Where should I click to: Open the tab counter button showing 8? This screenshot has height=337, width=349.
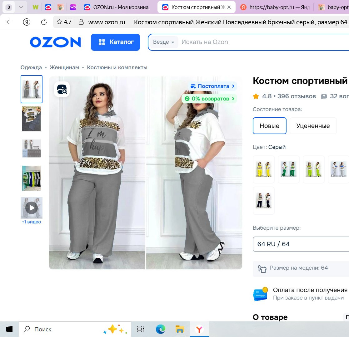pos(9,7)
